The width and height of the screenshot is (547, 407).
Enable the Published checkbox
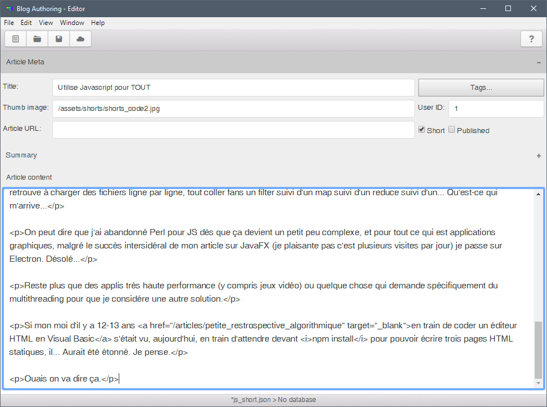point(452,130)
